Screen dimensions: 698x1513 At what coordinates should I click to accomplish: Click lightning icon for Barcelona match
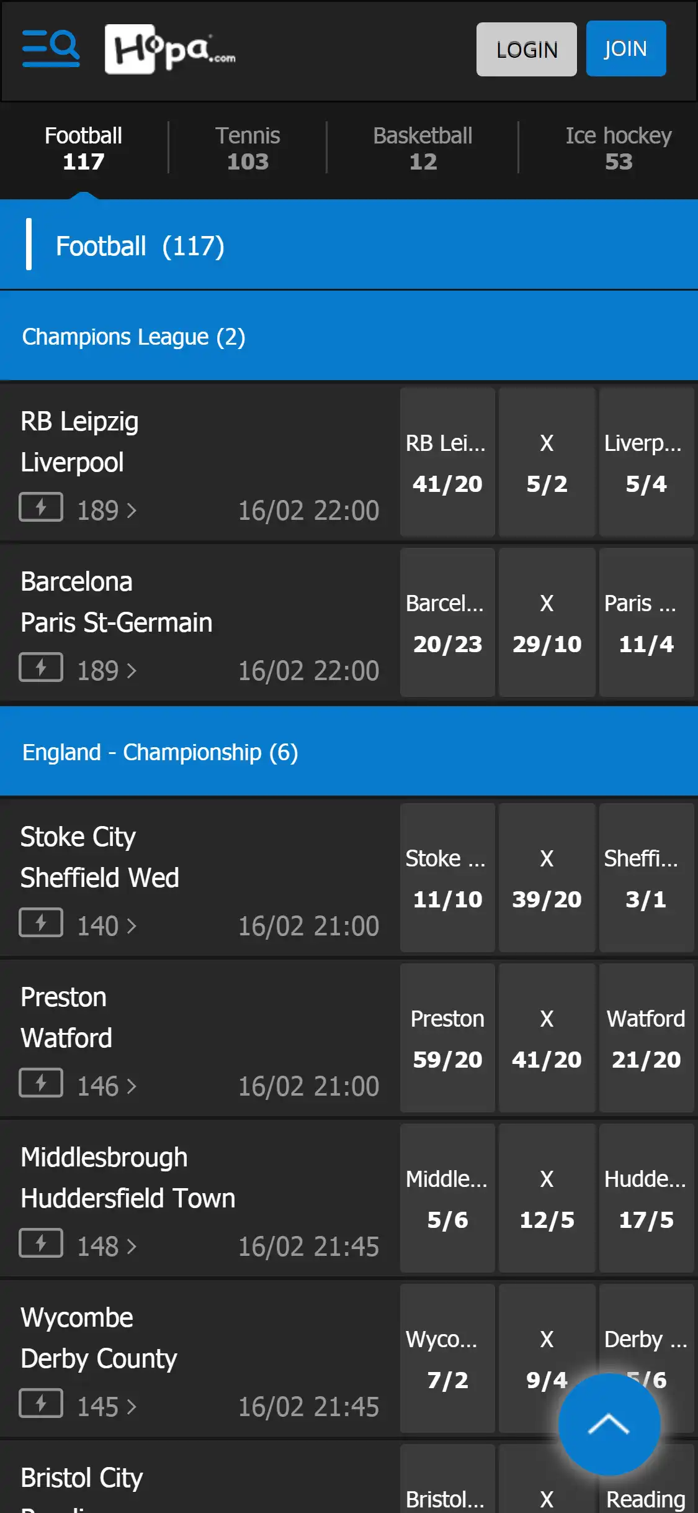41,668
